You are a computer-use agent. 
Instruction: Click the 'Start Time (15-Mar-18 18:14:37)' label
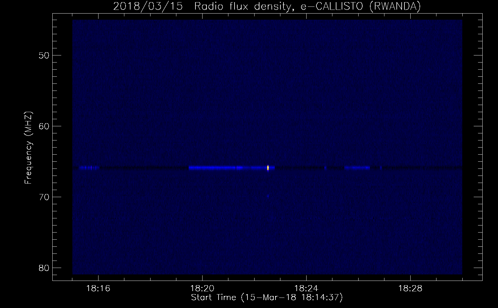click(267, 298)
